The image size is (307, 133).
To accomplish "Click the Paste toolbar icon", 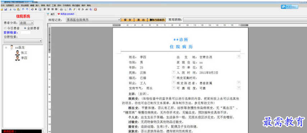I will point(18,9).
